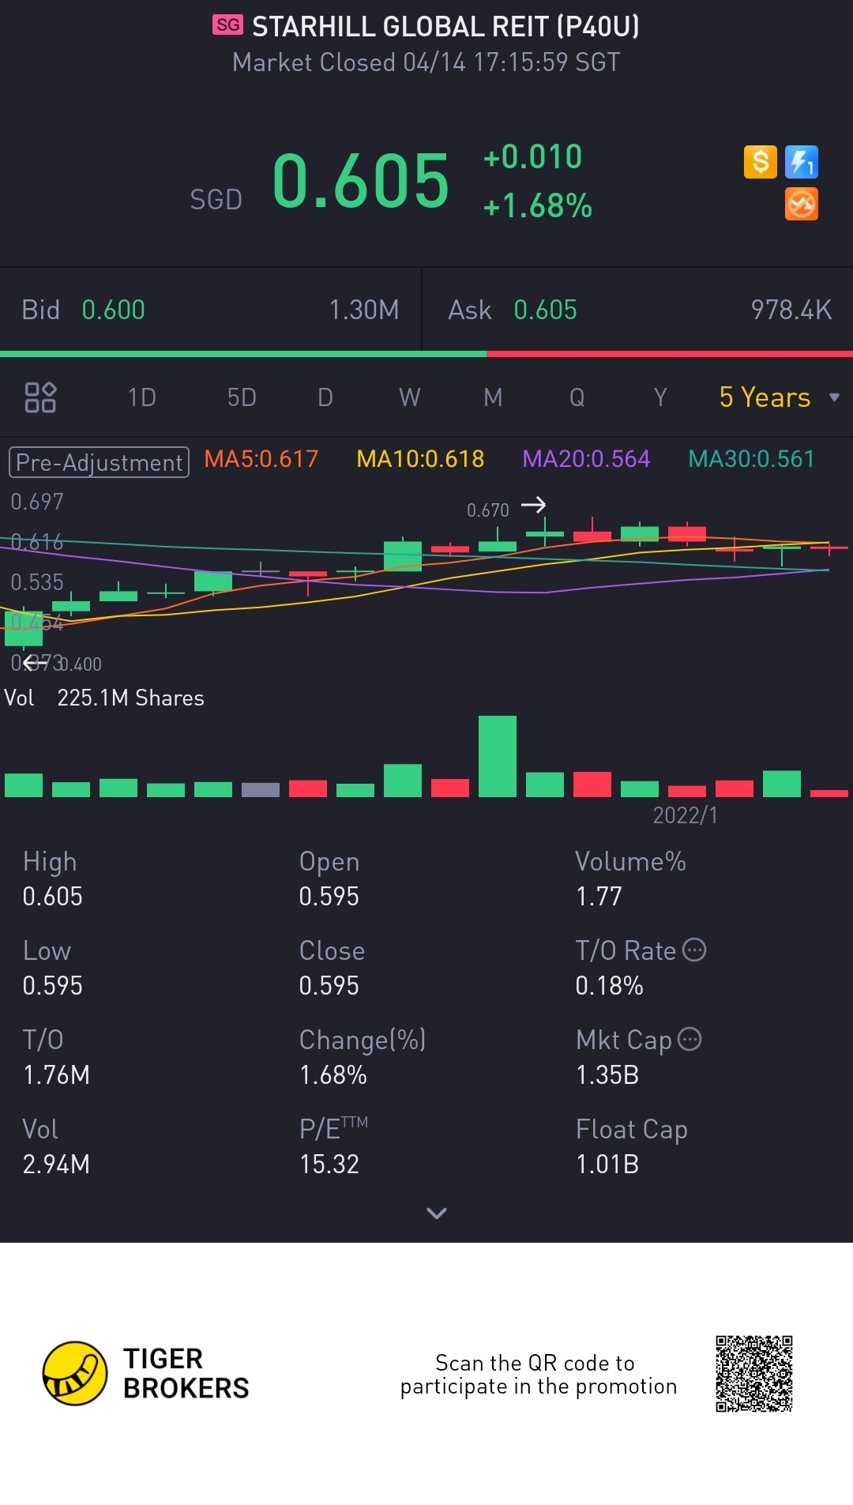Select the M monthly chart tab
This screenshot has height=1505, width=853.
coord(493,397)
